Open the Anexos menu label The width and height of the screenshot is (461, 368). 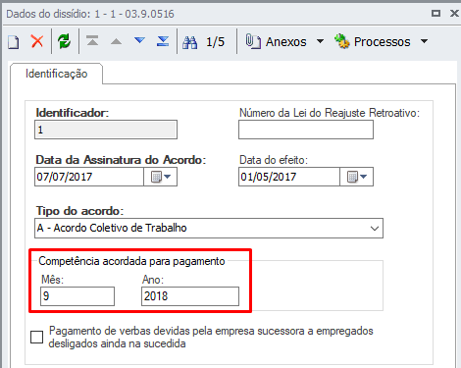pyautogui.click(x=286, y=42)
